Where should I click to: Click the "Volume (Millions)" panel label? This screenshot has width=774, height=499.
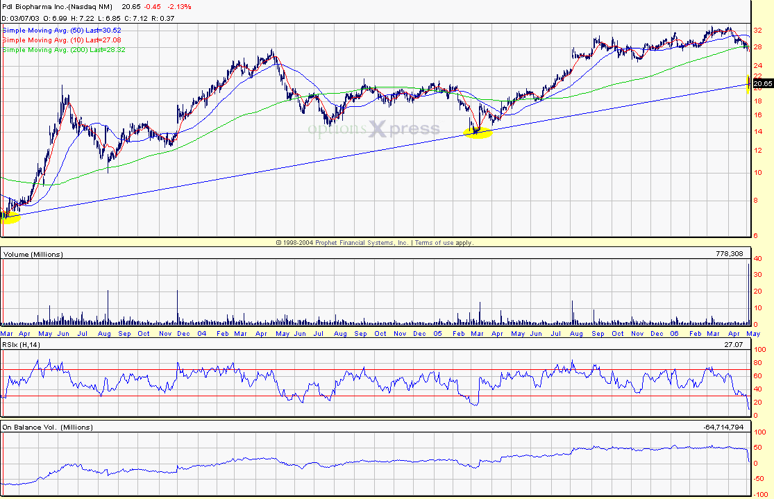pos(33,255)
